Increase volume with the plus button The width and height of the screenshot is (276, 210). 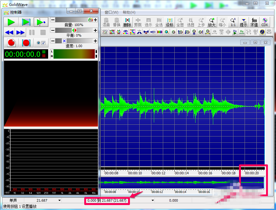pyautogui.click(x=95, y=20)
